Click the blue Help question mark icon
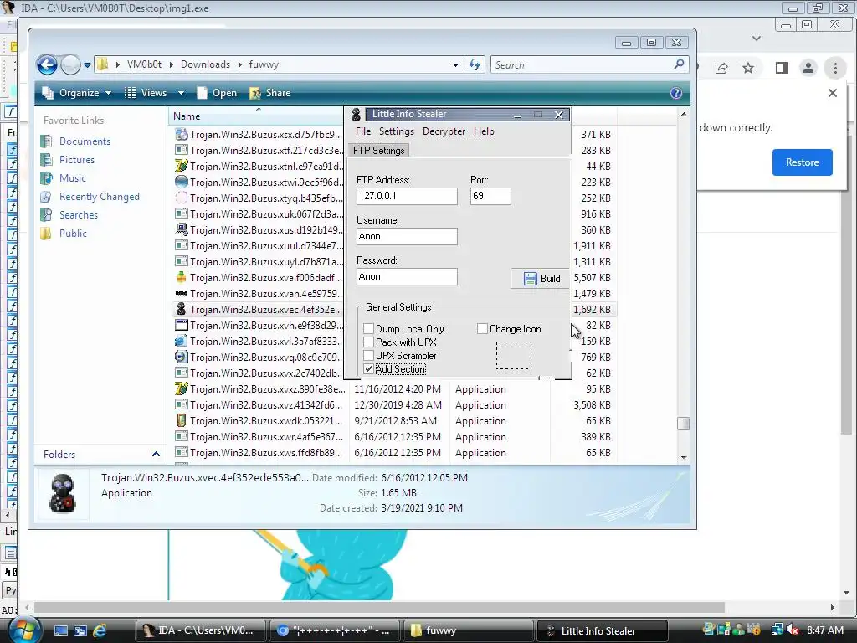Image resolution: width=857 pixels, height=643 pixels. 676,93
